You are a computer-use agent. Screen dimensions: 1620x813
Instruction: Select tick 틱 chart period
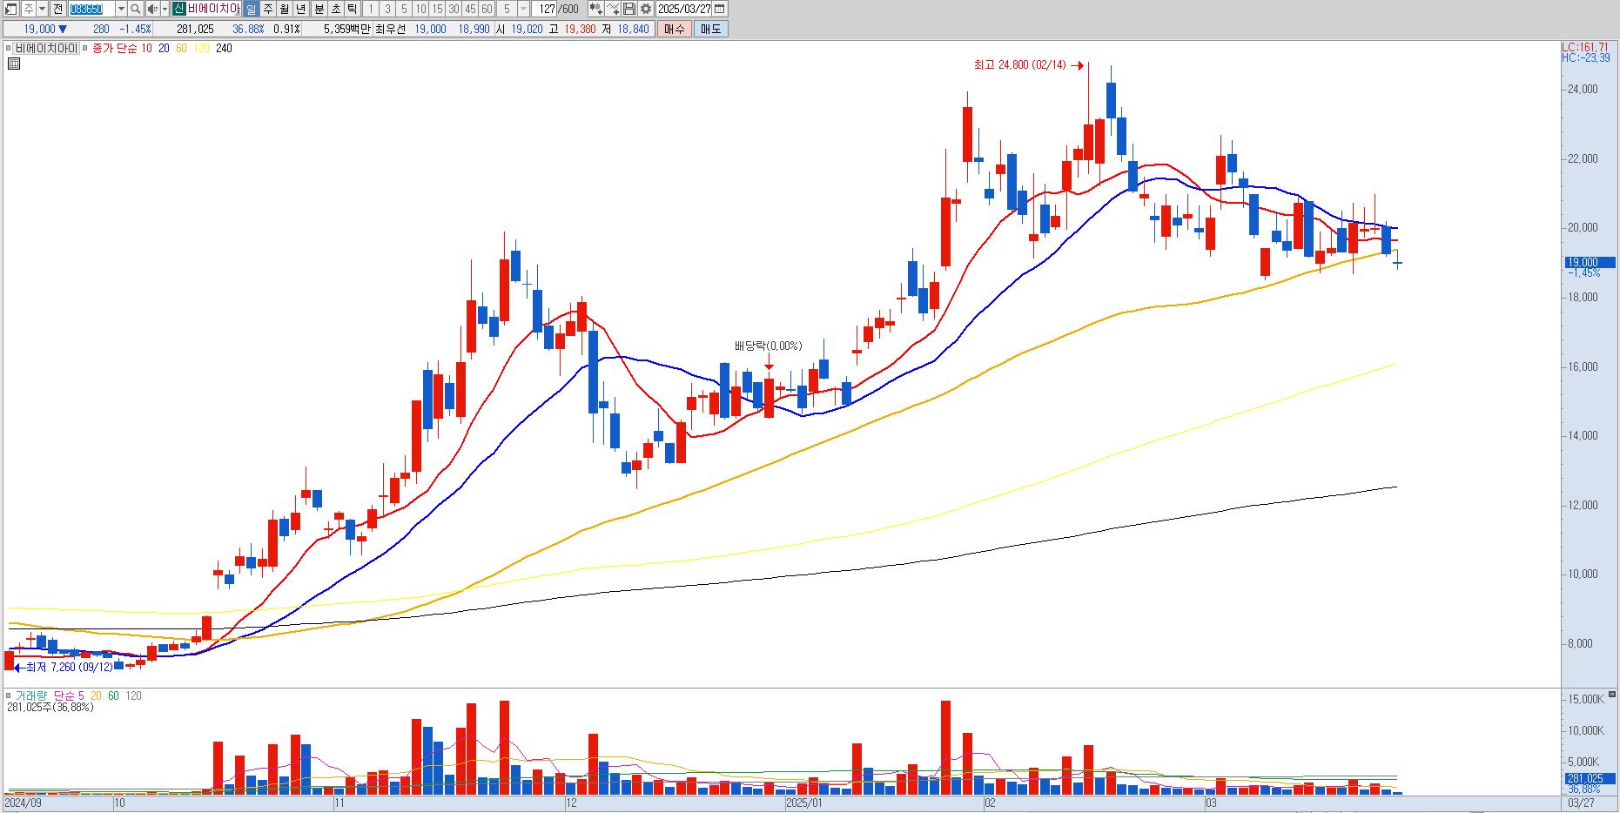pos(352,9)
